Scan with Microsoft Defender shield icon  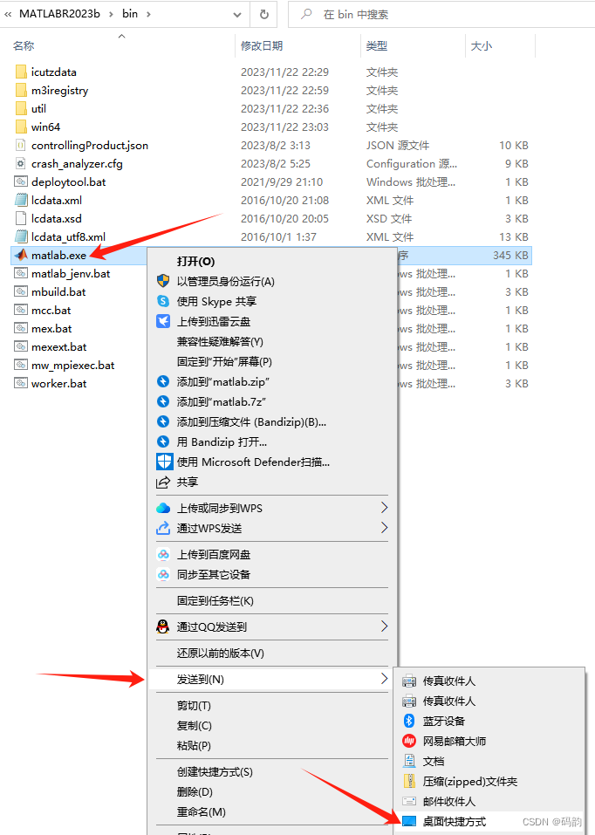pos(164,462)
